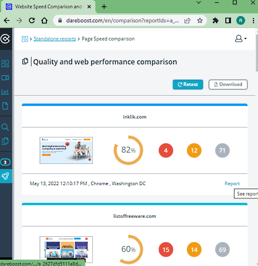Click the magnifier search icon in sidebar
Image resolution: width=258 pixels, height=266 pixels.
(x=5, y=127)
